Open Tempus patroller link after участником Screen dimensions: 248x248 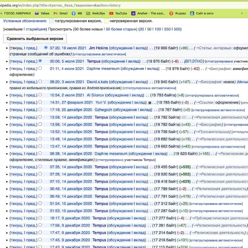pyautogui.click(x=149, y=160)
